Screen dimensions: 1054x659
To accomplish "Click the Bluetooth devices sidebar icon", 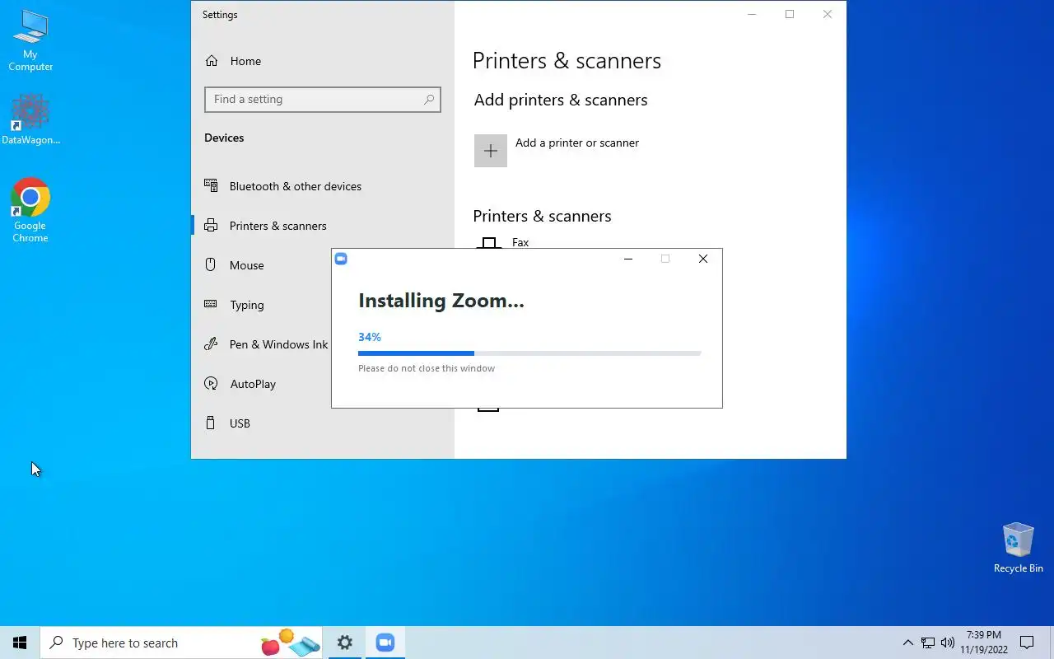I will [211, 186].
